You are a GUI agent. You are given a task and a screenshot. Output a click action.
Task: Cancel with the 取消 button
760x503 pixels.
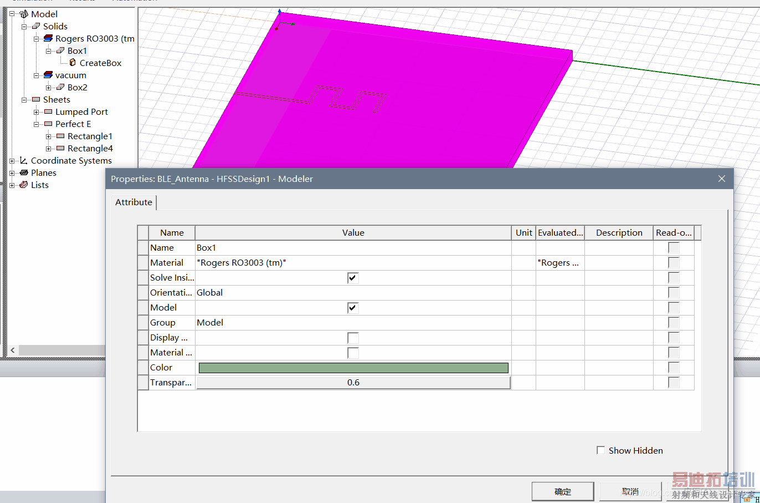pyautogui.click(x=630, y=491)
